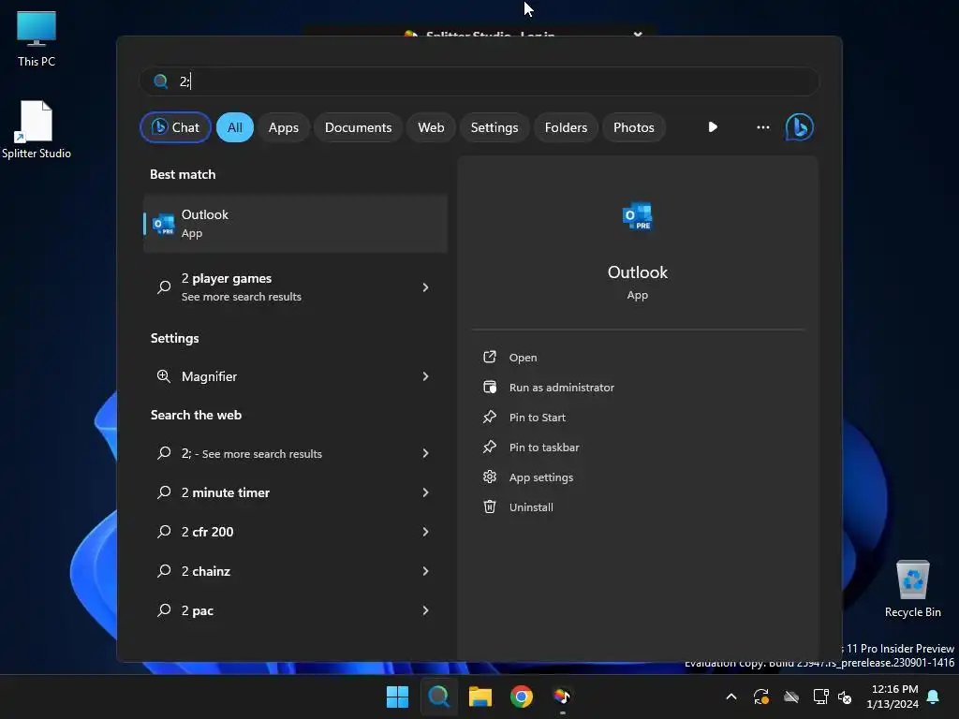Image resolution: width=959 pixels, height=719 pixels.
Task: Click the network display tray icon
Action: [x=820, y=697]
